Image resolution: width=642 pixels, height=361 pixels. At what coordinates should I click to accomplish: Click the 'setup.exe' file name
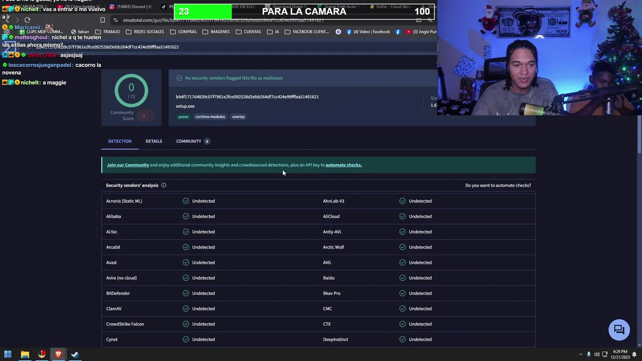pyautogui.click(x=185, y=106)
